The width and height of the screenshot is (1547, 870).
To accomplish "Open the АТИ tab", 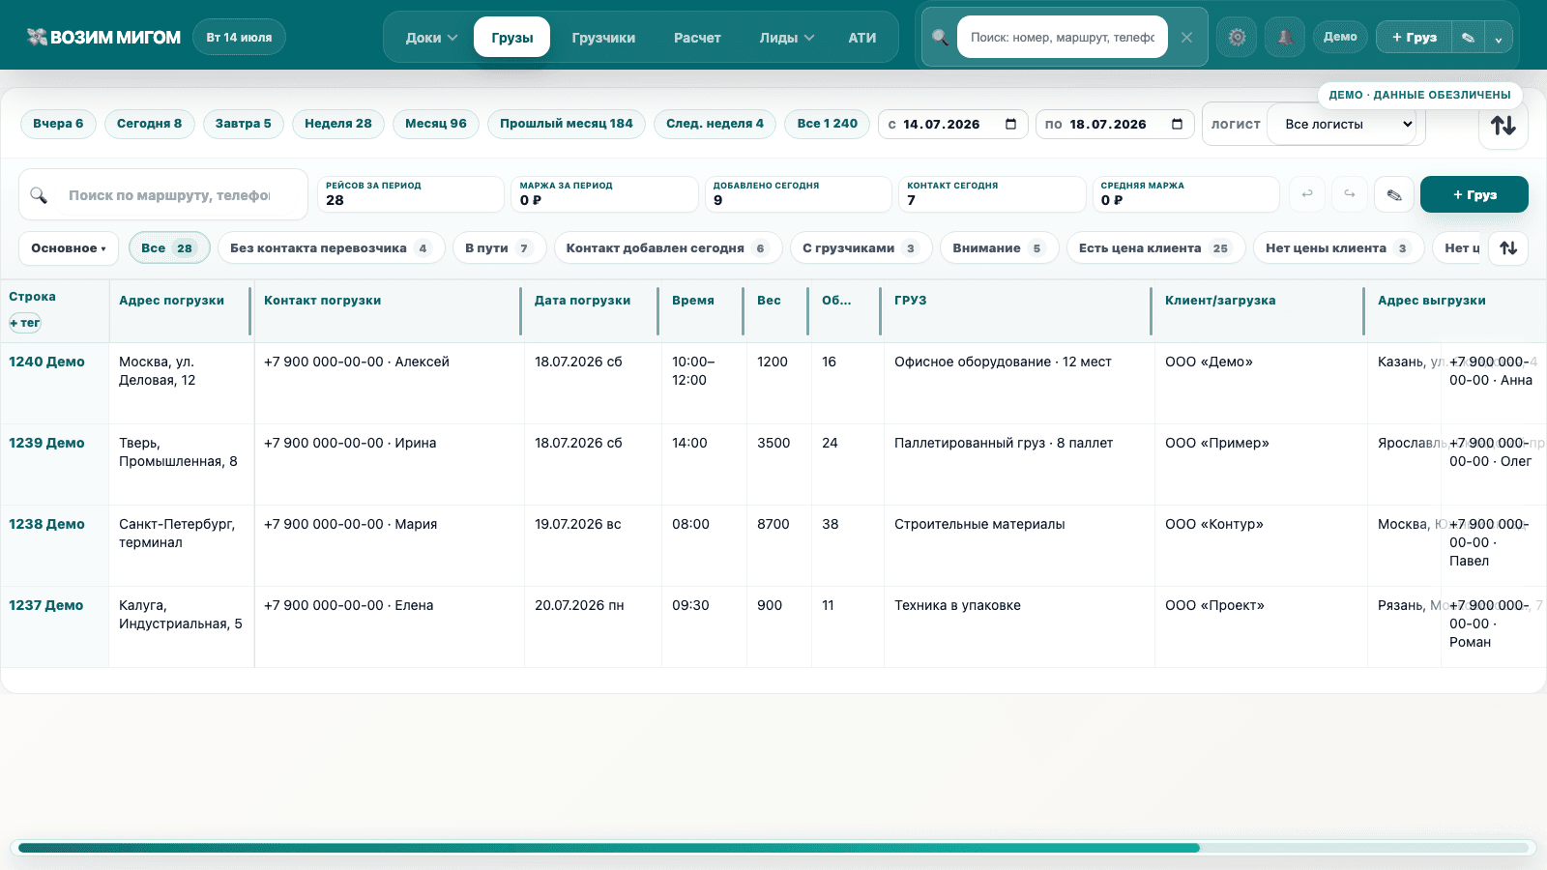I will tap(862, 38).
